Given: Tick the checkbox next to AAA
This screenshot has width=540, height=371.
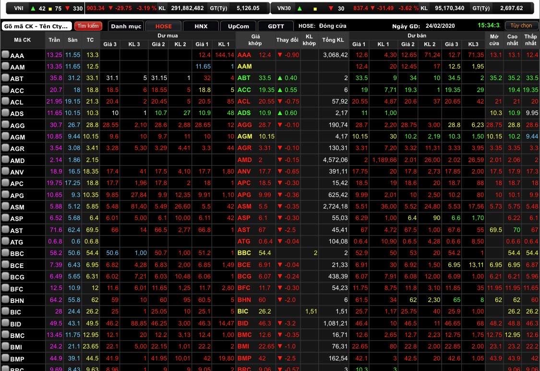Looking at the screenshot, I should [5, 54].
